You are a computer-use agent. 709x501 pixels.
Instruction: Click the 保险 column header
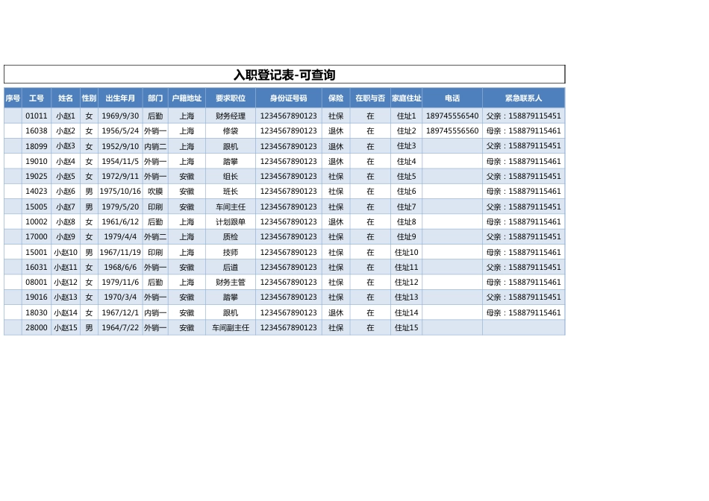[x=335, y=98]
